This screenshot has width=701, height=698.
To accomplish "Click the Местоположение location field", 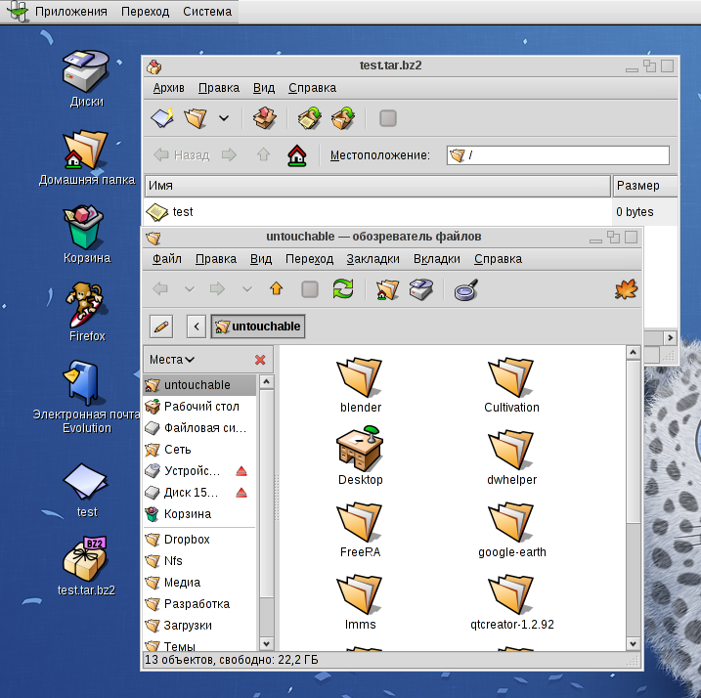I will [557, 155].
